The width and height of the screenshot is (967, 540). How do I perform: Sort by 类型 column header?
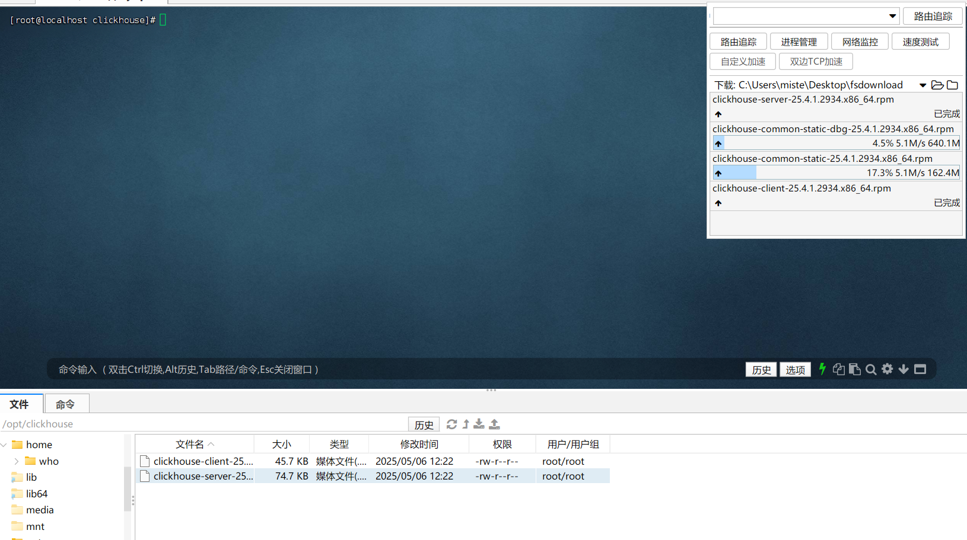tap(339, 444)
